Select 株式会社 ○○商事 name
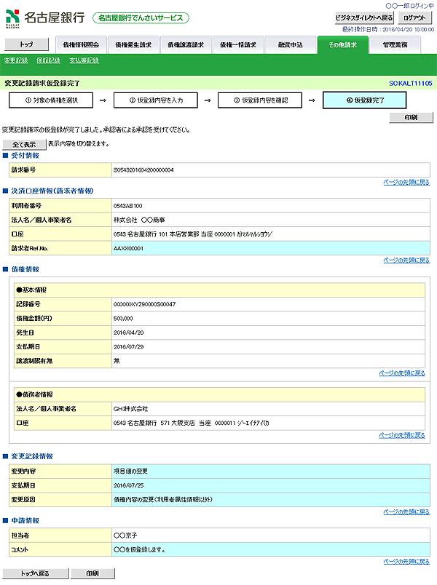437x585 pixels. click(x=139, y=220)
